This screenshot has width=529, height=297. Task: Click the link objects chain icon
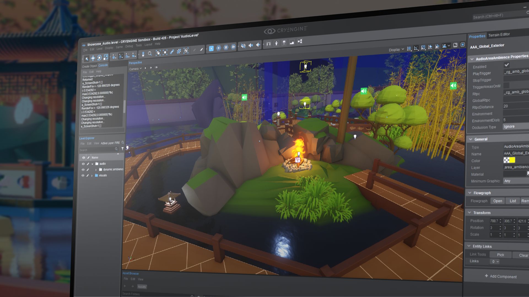click(x=172, y=52)
